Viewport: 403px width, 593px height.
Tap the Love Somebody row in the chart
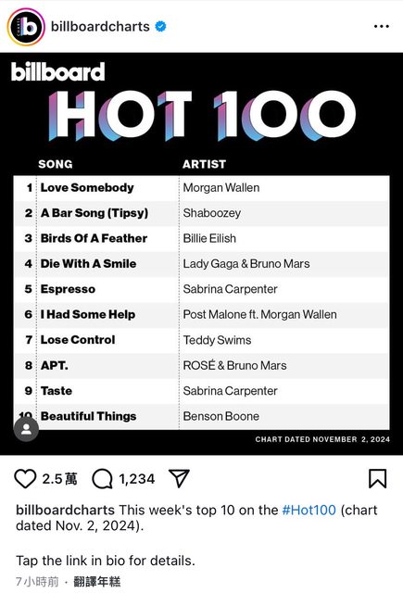[x=202, y=188]
